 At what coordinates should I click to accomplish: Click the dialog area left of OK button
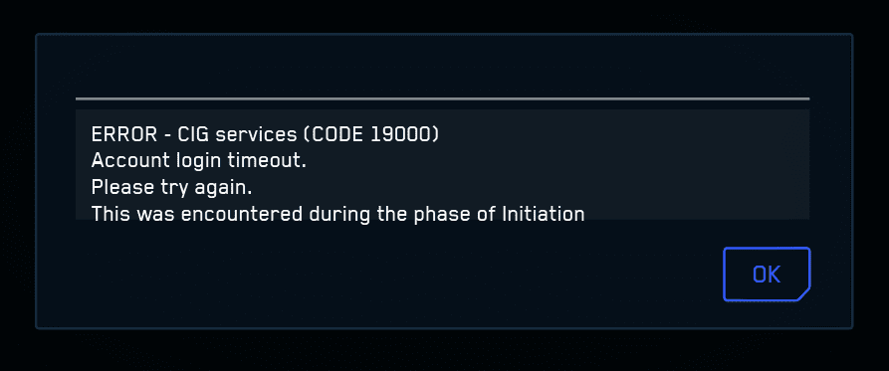point(397,275)
